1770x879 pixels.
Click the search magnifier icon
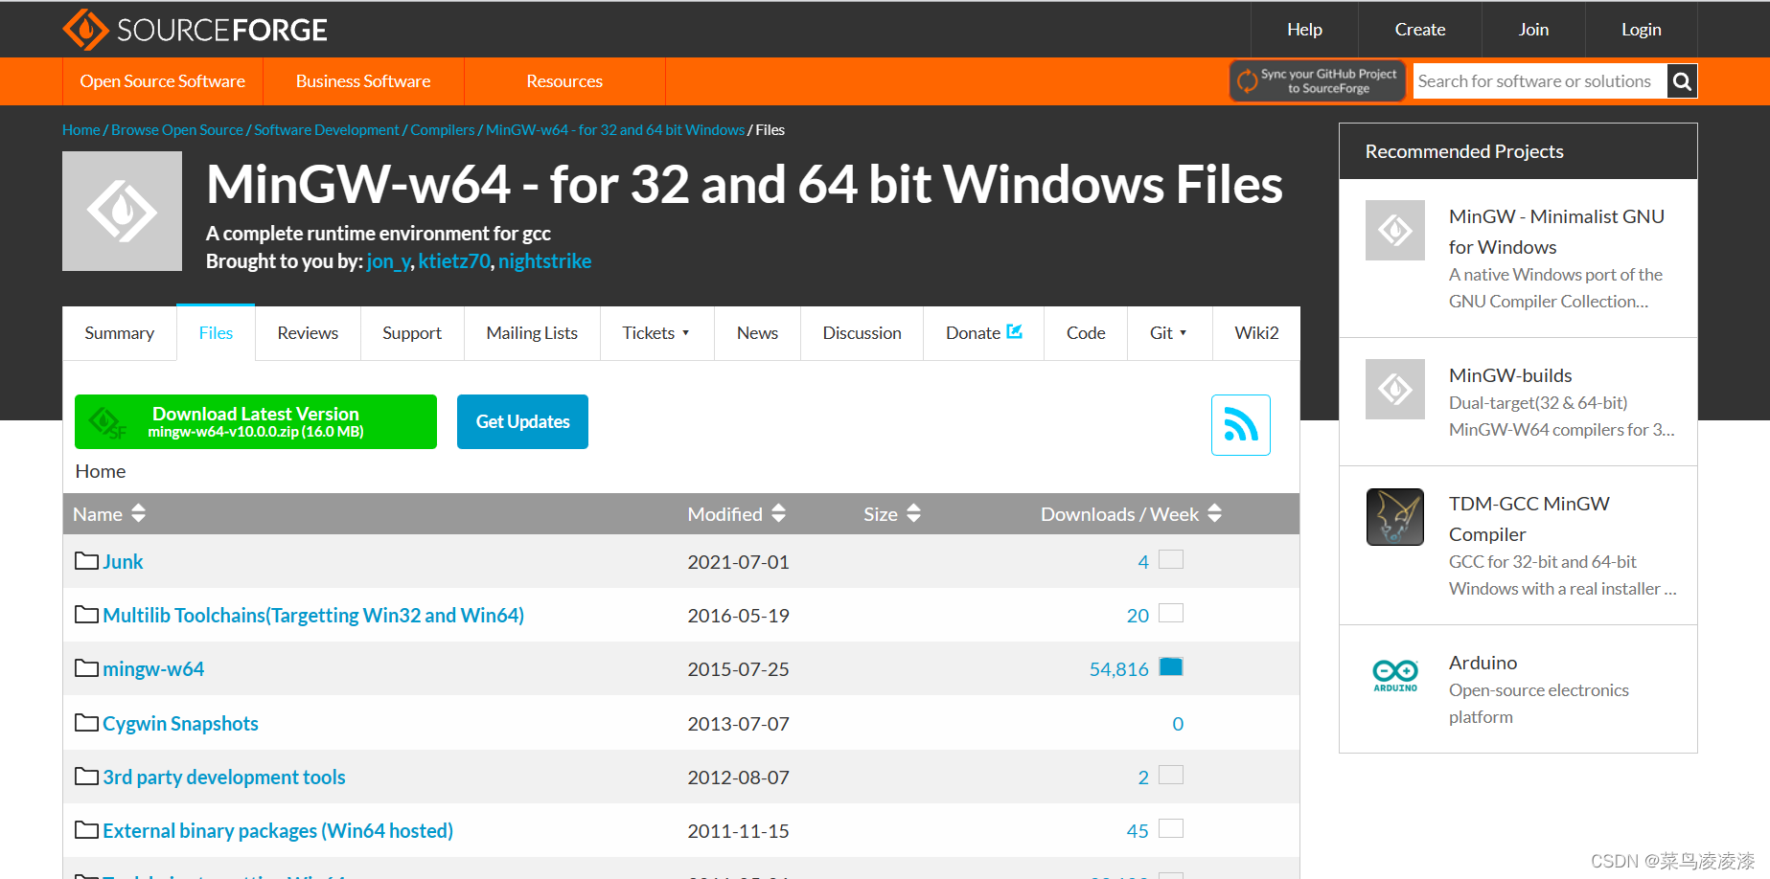[1682, 81]
